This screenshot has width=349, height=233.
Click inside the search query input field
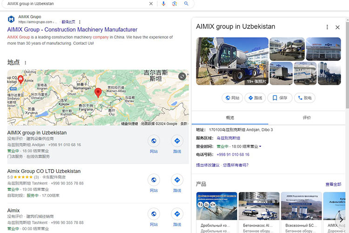click(x=76, y=4)
